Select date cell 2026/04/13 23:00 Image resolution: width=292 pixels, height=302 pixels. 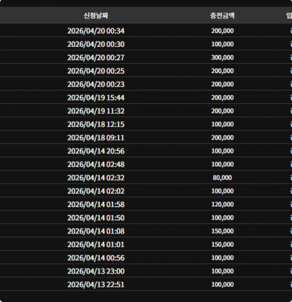point(96,271)
